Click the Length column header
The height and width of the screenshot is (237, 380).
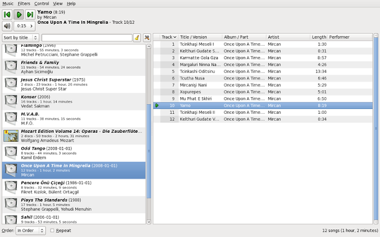coord(319,37)
